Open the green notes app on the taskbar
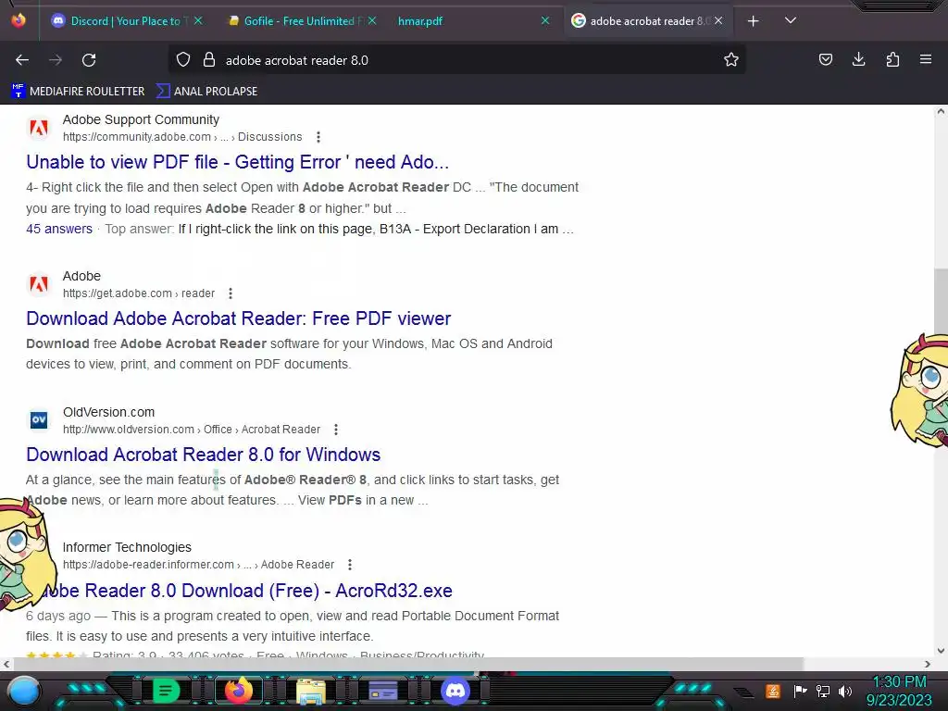The height and width of the screenshot is (711, 948). click(x=166, y=691)
